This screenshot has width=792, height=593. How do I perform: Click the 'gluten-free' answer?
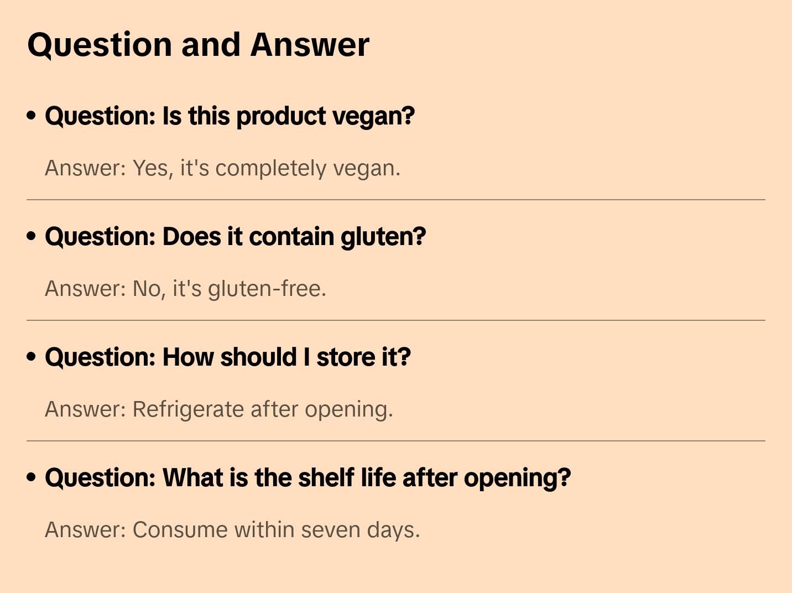pyautogui.click(x=185, y=289)
